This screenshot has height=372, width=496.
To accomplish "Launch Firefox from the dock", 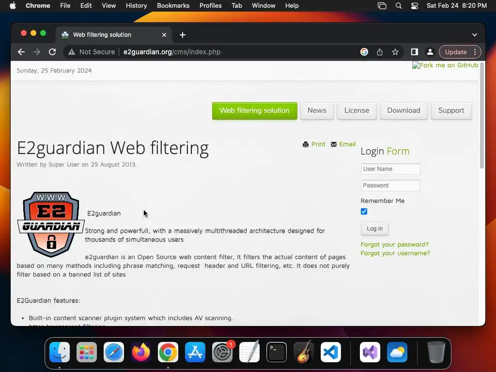I will pyautogui.click(x=141, y=352).
